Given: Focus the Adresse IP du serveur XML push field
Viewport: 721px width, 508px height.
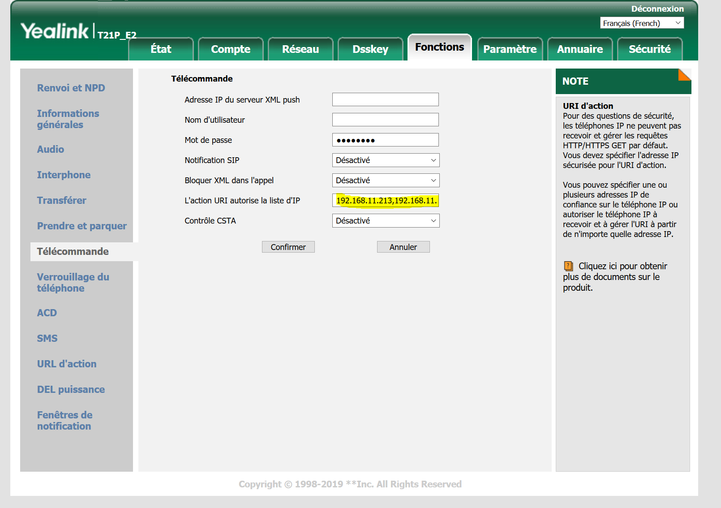Looking at the screenshot, I should [x=385, y=100].
